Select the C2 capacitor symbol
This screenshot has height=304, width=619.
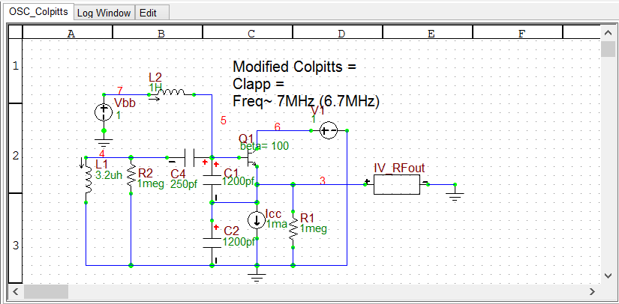(212, 243)
